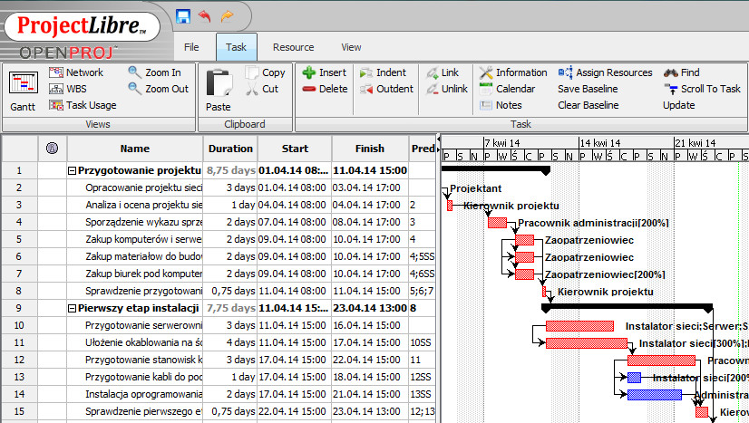
Task: Click the predecessor cell 5;6;7
Action: coord(422,291)
